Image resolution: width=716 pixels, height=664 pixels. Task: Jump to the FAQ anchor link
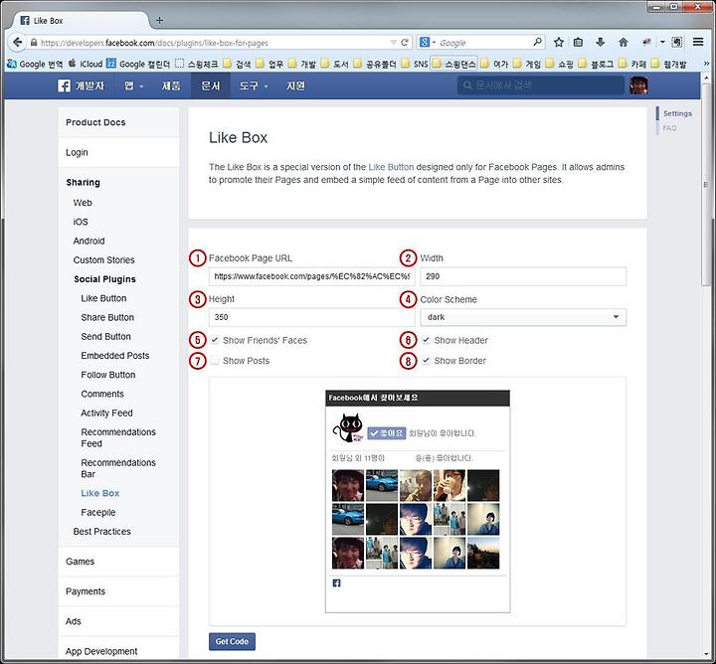pyautogui.click(x=669, y=128)
